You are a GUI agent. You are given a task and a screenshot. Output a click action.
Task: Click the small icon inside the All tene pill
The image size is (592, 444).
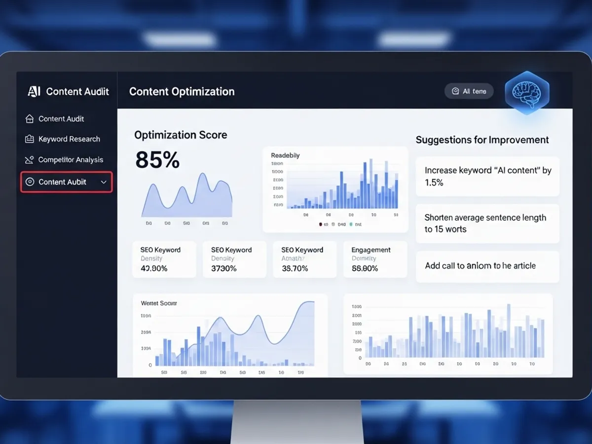pyautogui.click(x=455, y=91)
